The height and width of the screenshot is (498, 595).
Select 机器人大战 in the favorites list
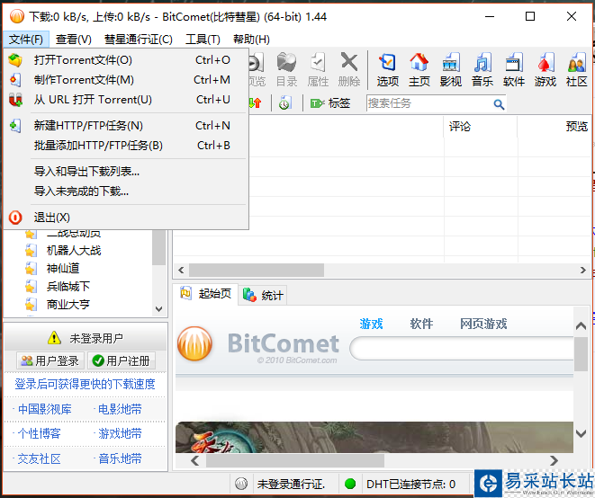click(74, 250)
